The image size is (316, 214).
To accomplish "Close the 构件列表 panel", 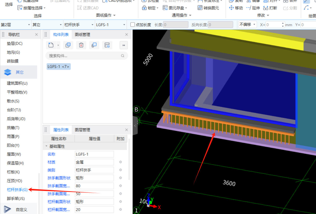I will [127, 34].
